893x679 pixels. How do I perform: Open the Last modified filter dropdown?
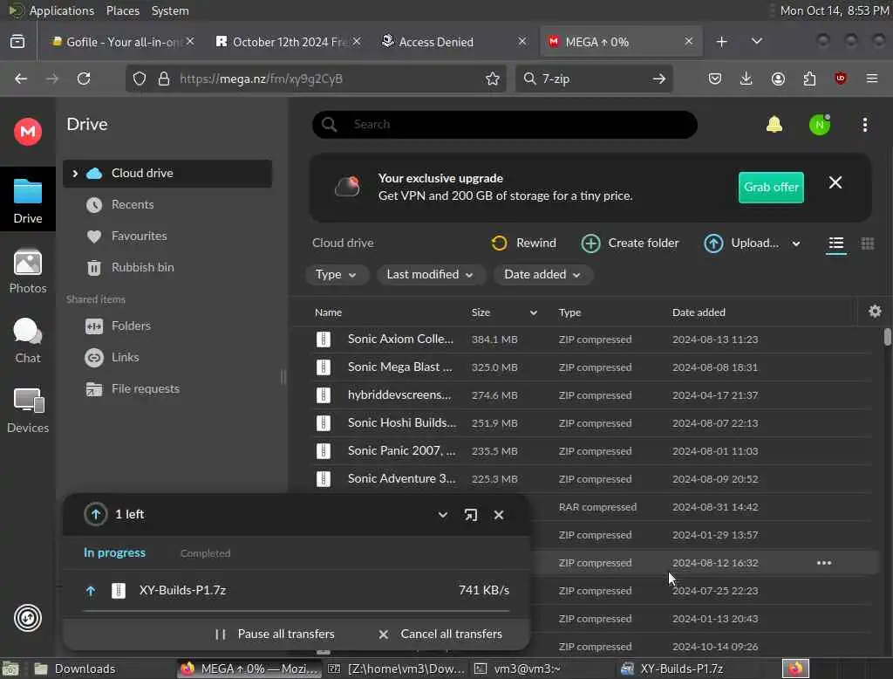[x=430, y=275]
